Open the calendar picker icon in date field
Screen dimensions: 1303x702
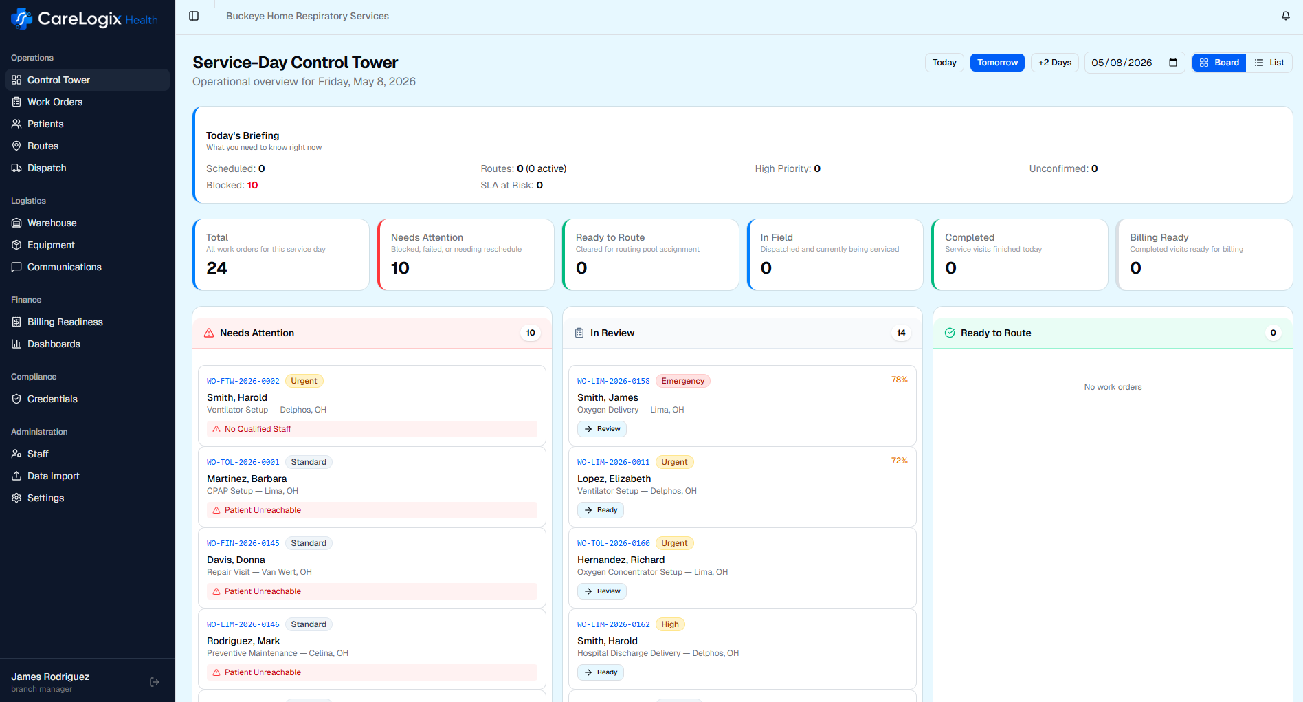point(1173,63)
